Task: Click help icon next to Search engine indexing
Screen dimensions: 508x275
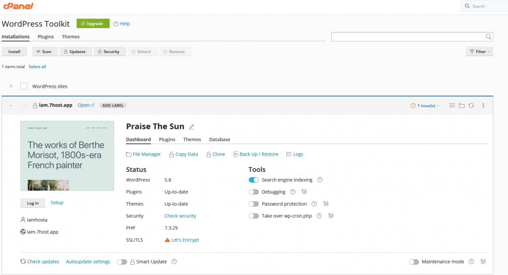Action: click(x=320, y=180)
